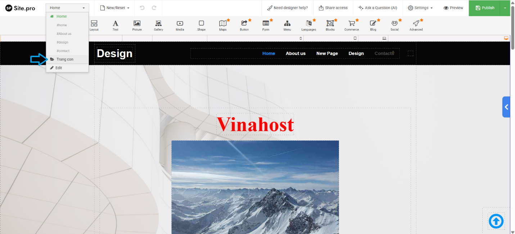This screenshot has width=515, height=234.
Task: Open the Settings dropdown
Action: click(420, 8)
